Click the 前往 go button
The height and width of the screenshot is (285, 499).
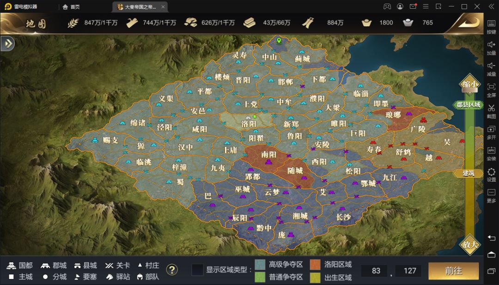(454, 271)
